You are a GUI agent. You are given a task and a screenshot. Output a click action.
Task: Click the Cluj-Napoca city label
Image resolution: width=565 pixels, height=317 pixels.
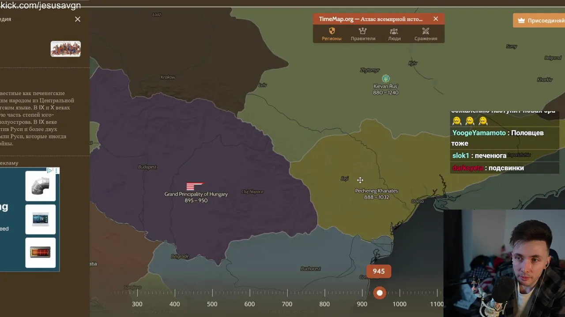click(x=252, y=192)
